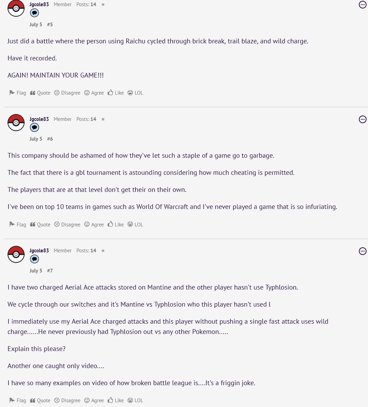Open Jgcole83 profile link in post #7
This screenshot has height=407, width=368.
[39, 251]
